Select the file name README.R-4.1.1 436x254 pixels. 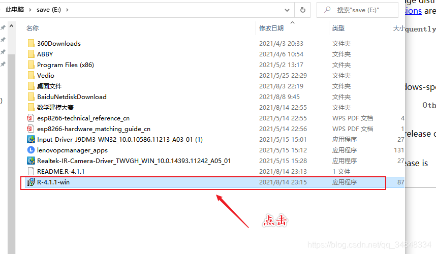point(60,172)
